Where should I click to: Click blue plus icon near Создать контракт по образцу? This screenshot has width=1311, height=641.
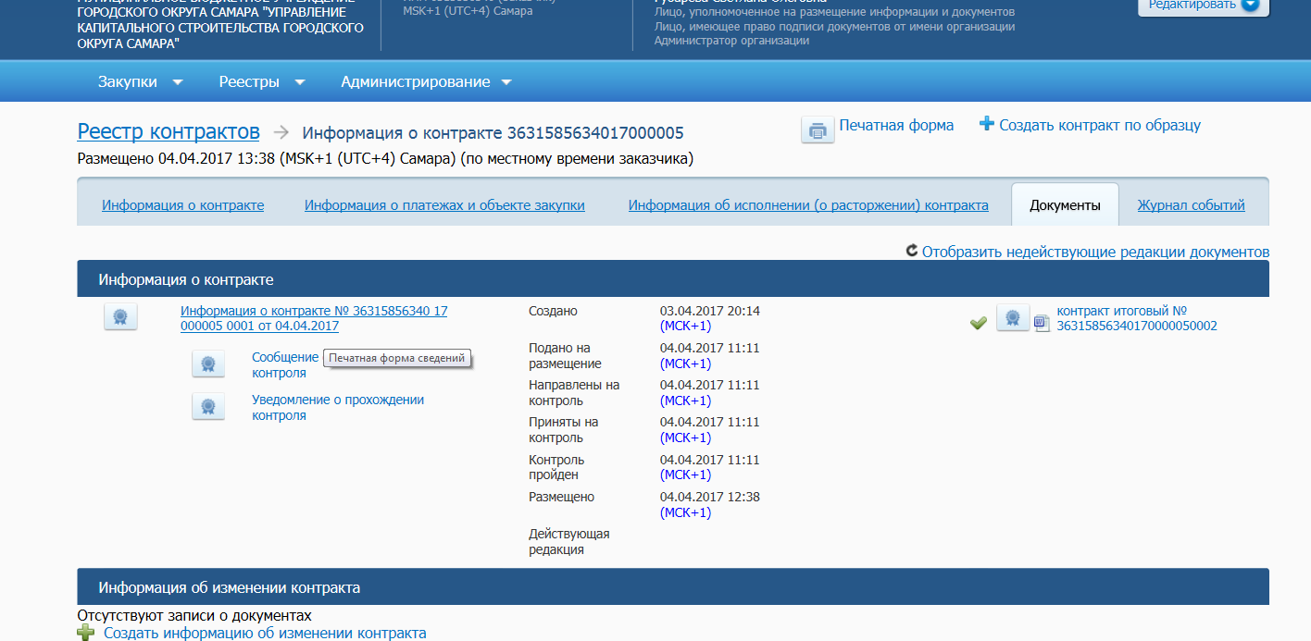(x=986, y=124)
